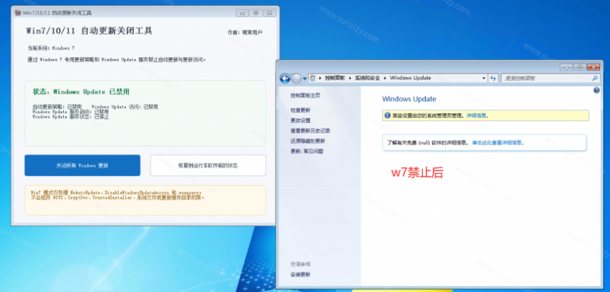Click the search magnifier icon
The image size is (610, 292).
595,78
